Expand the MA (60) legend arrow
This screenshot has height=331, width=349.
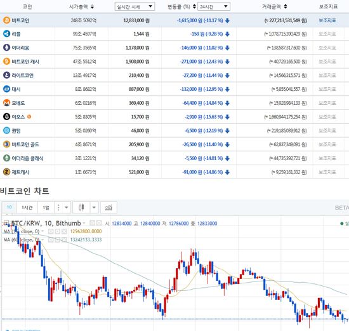point(43,240)
